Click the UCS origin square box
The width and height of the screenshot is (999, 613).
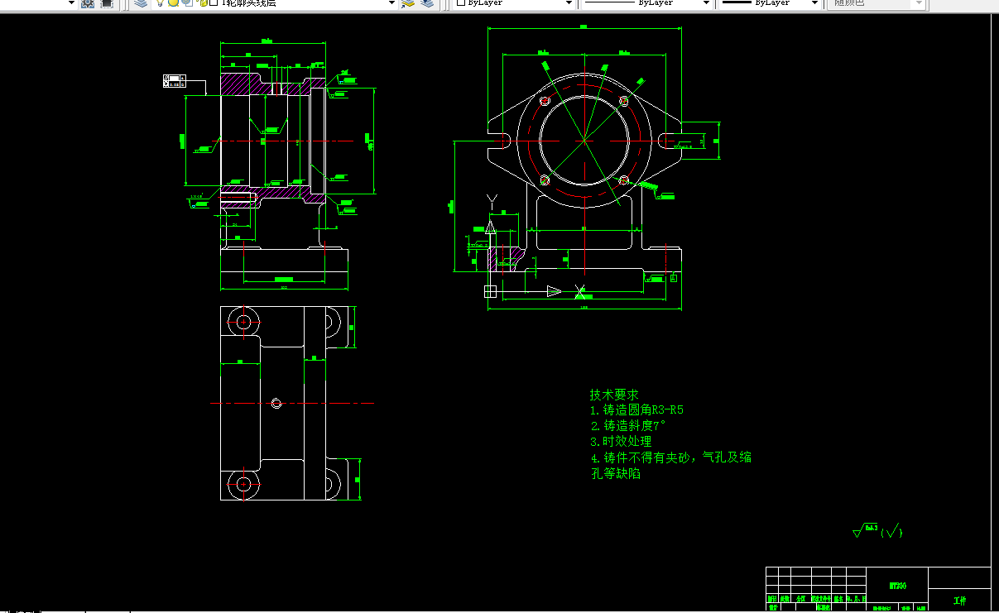[490, 291]
